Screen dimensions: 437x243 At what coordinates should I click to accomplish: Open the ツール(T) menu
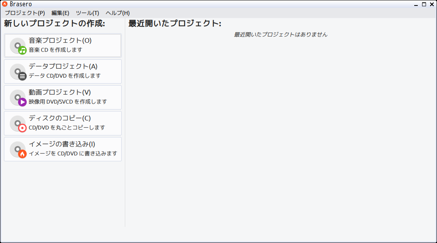click(x=87, y=13)
